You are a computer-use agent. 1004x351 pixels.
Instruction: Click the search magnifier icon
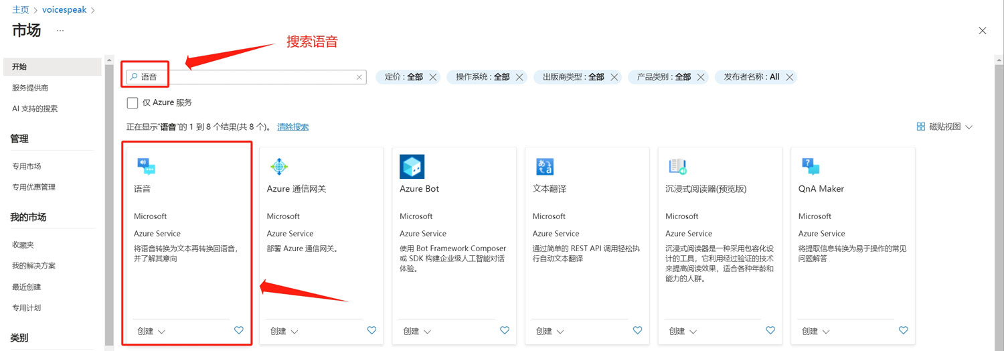click(x=134, y=77)
